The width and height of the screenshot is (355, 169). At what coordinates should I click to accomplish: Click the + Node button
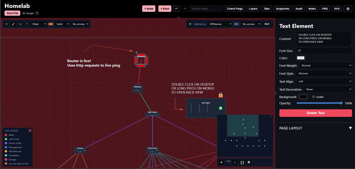[x=149, y=9]
